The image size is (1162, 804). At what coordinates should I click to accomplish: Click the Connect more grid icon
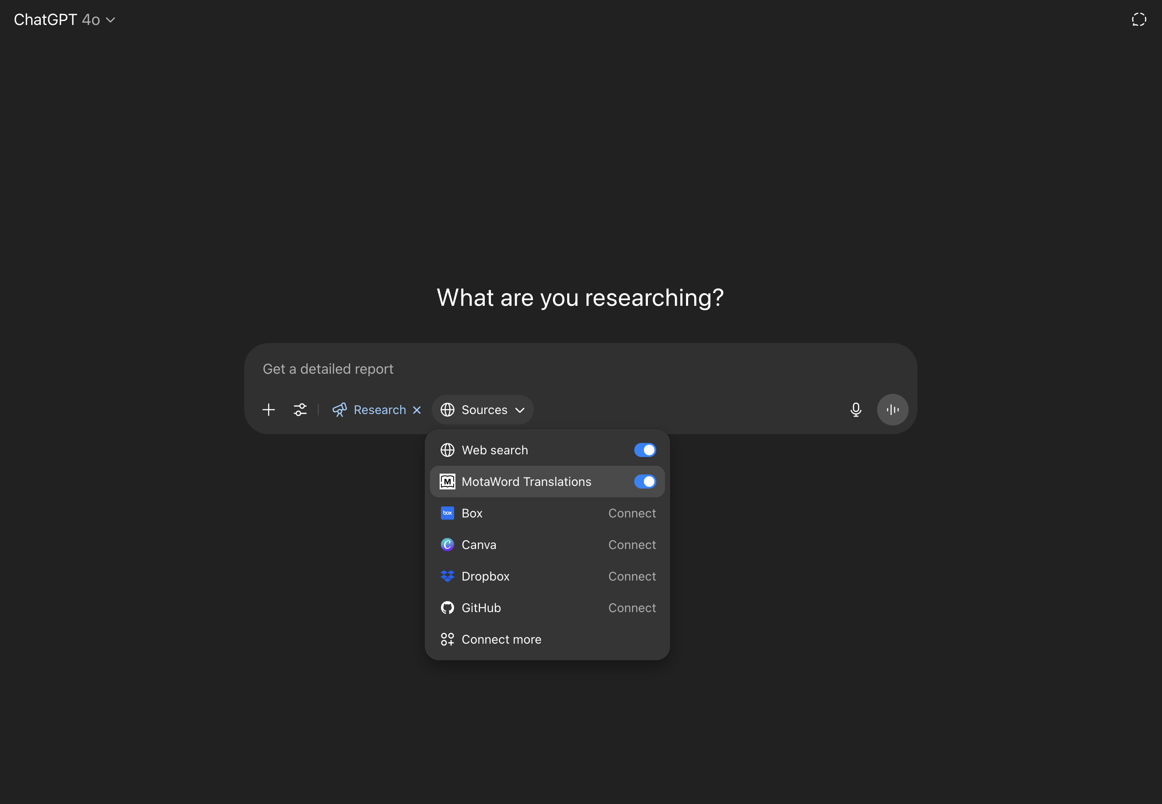(448, 639)
